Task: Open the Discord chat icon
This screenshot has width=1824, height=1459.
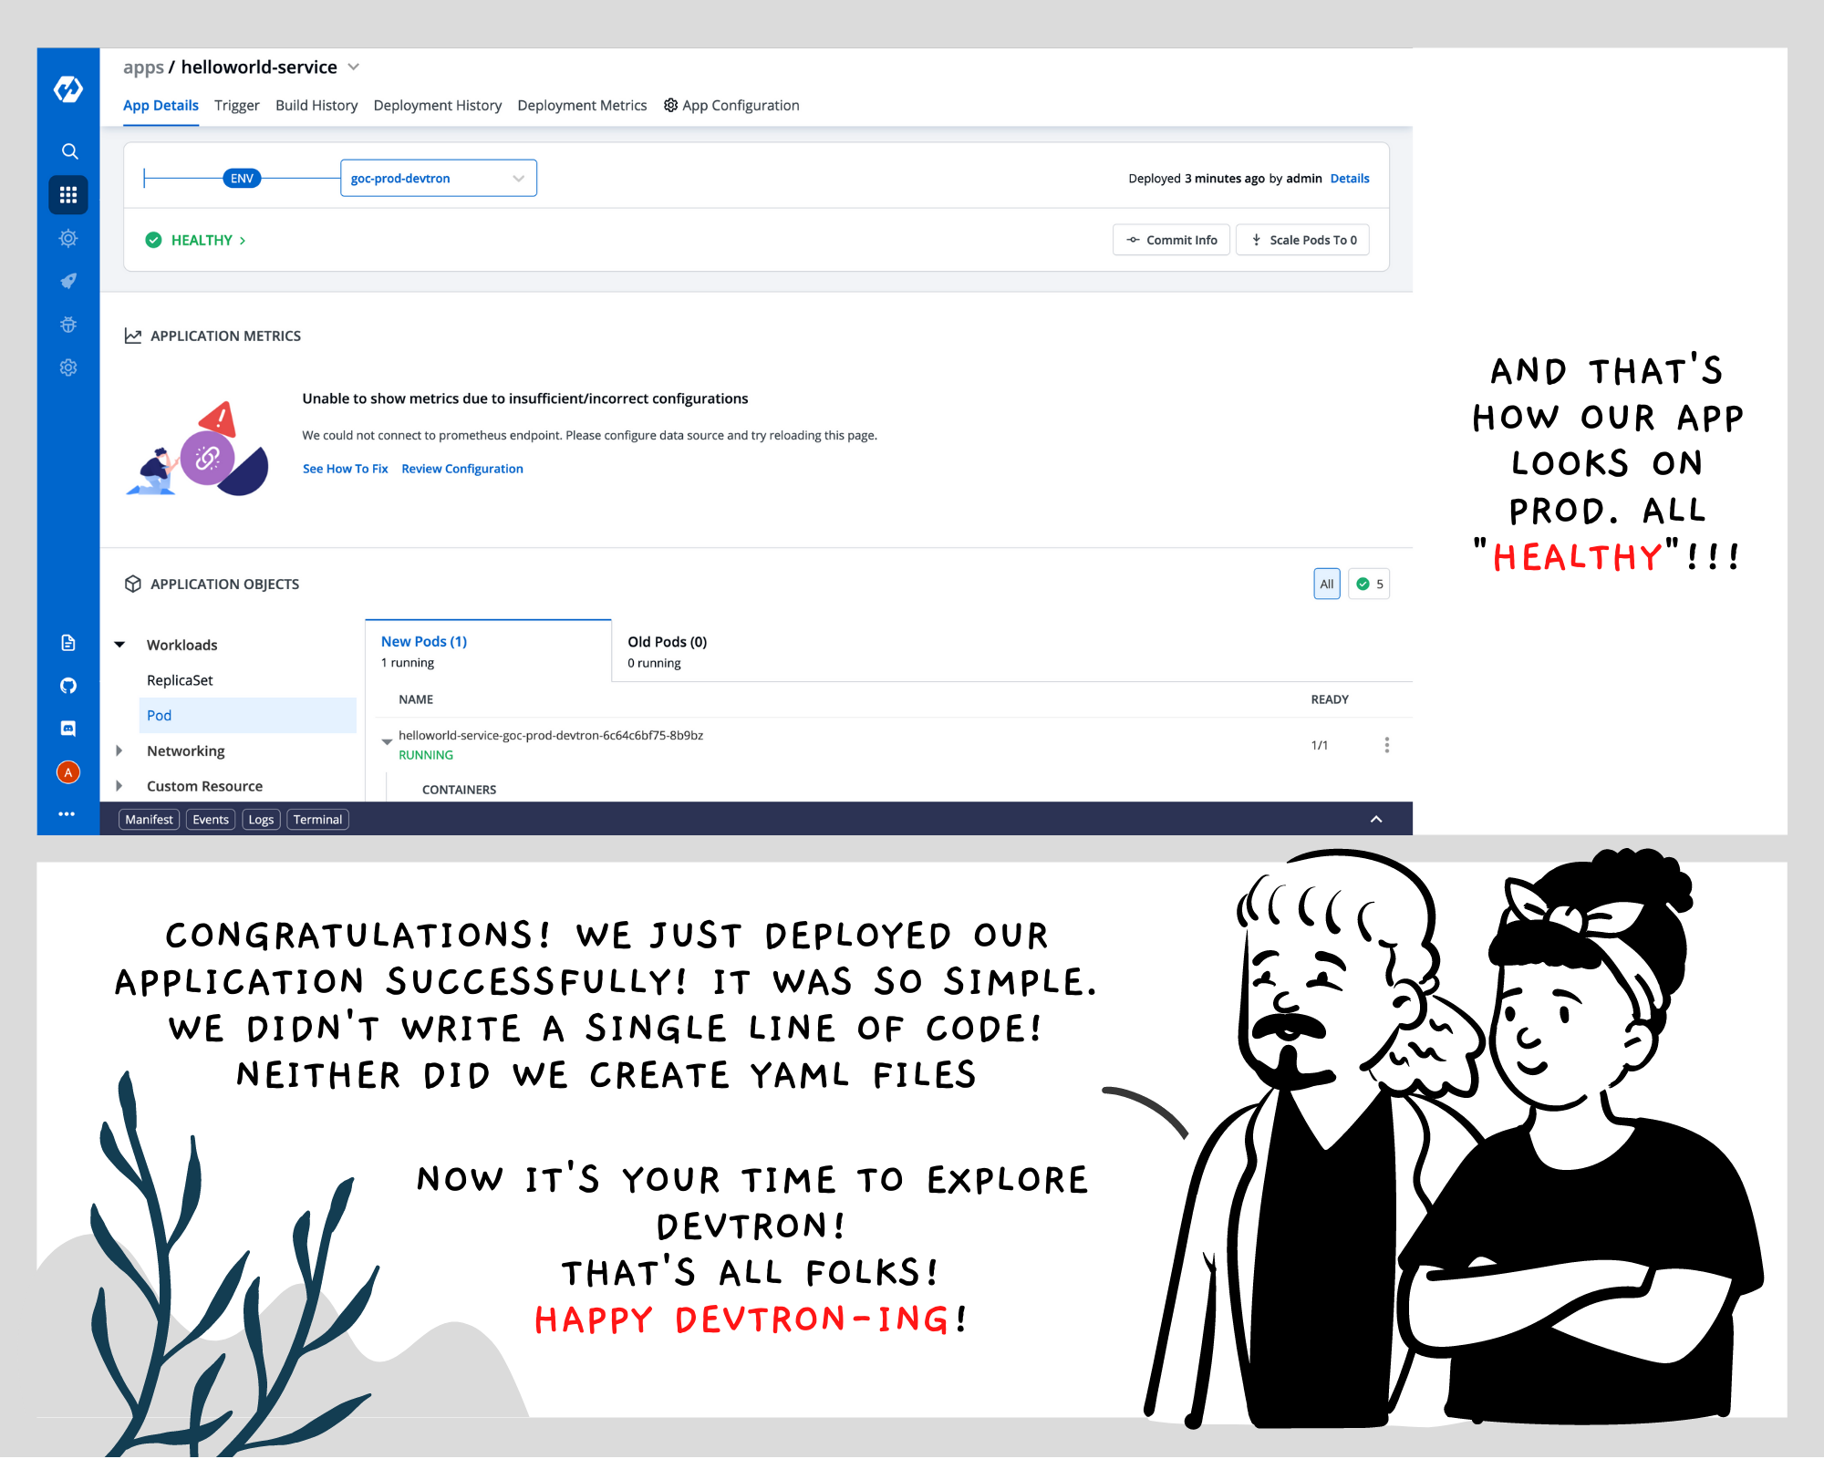Action: pos(68,729)
